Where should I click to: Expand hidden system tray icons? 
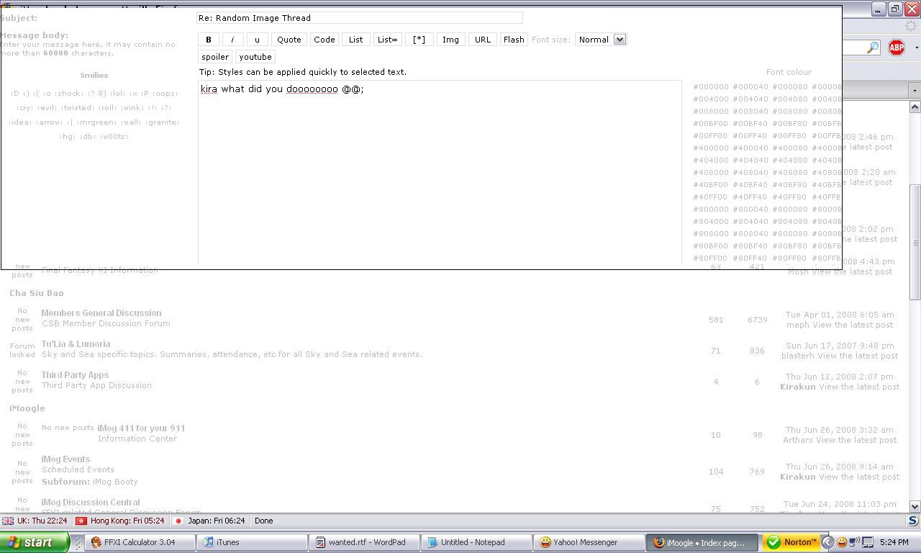(x=827, y=542)
